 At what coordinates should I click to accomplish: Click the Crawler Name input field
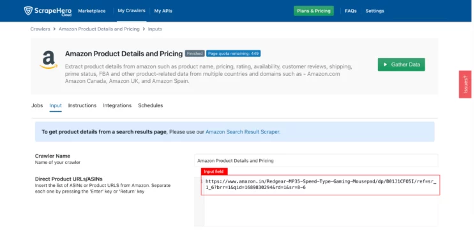click(316, 161)
